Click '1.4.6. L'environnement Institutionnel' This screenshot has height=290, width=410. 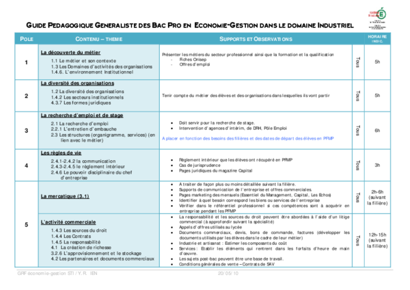(x=92, y=72)
